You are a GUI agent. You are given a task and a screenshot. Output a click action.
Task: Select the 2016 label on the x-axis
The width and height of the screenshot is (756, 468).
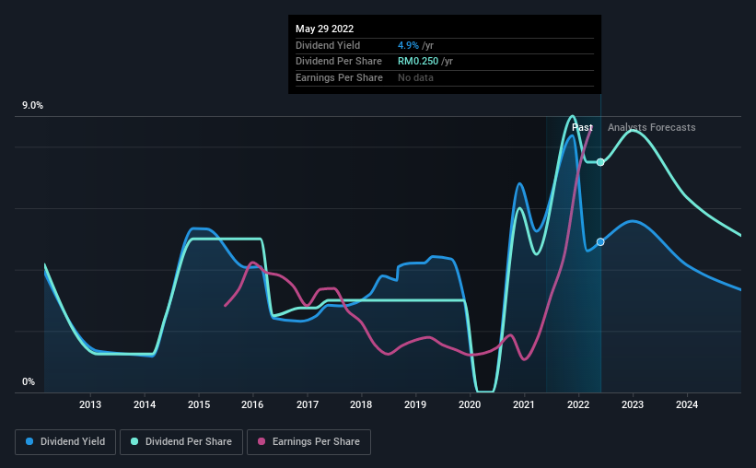tap(253, 405)
